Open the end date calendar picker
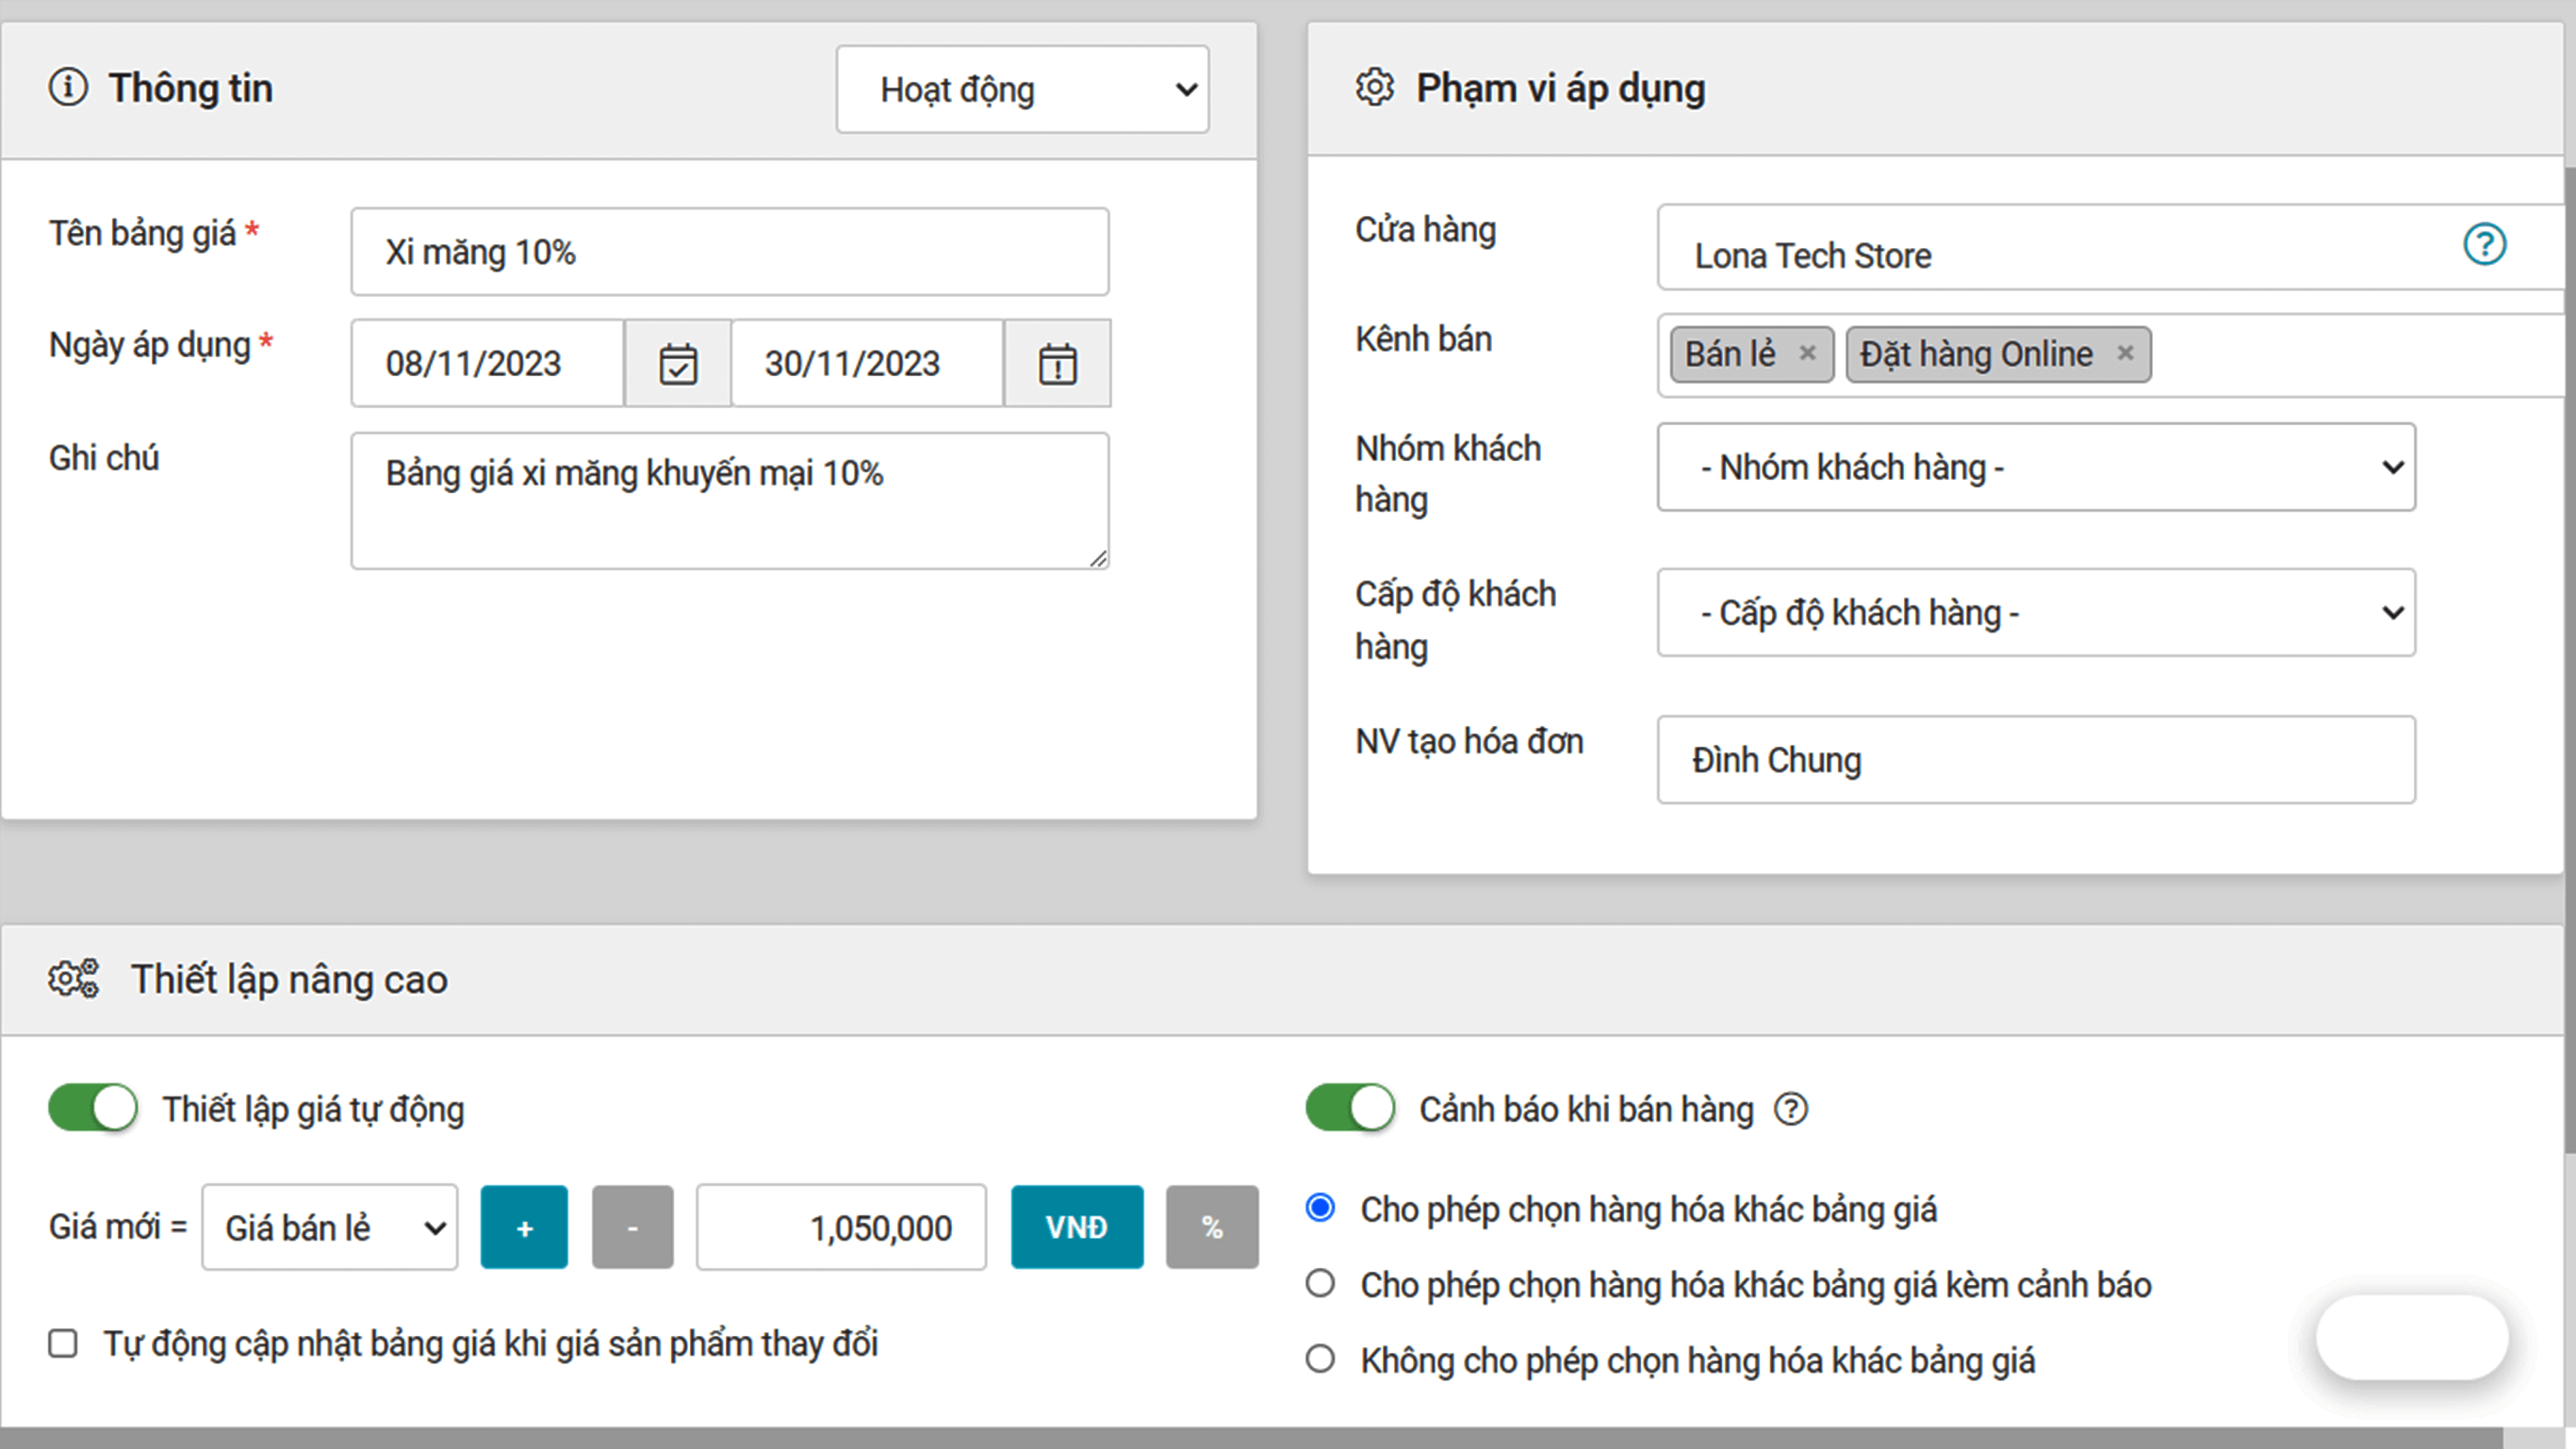Screen dimensions: 2576x1449 [1057, 364]
